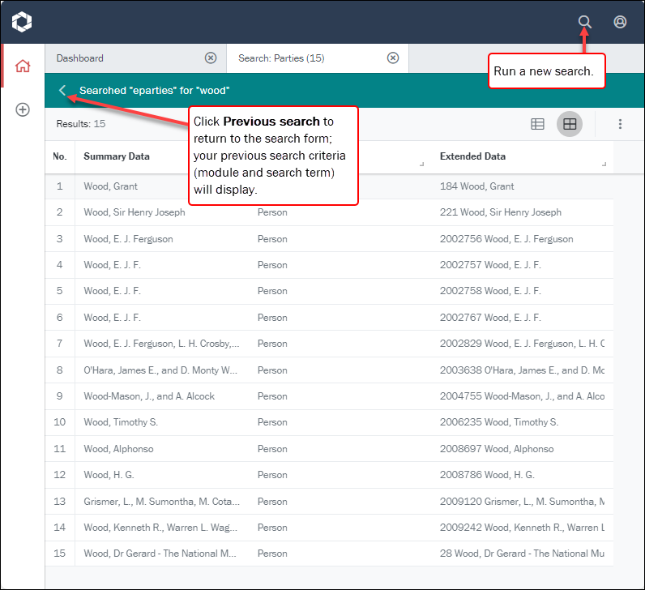Screen dimensions: 645x590
Task: Switch to grid table view layout
Action: click(570, 124)
